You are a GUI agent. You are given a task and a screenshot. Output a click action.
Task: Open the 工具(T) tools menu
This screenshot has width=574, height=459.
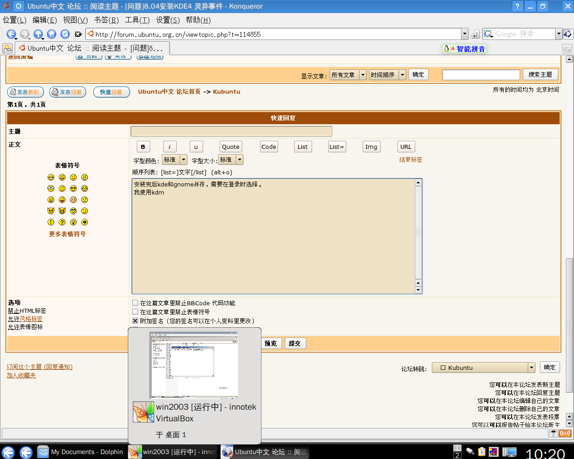(x=137, y=20)
